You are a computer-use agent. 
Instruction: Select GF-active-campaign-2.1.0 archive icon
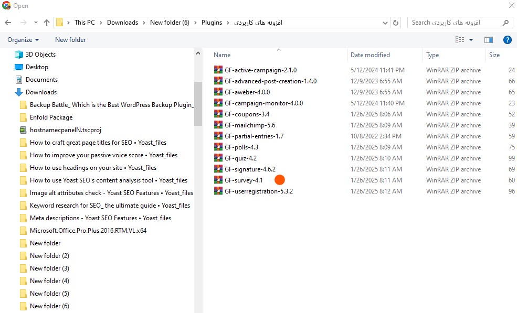[x=218, y=70]
